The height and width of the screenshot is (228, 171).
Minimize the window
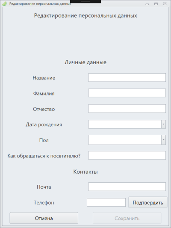(147, 4)
